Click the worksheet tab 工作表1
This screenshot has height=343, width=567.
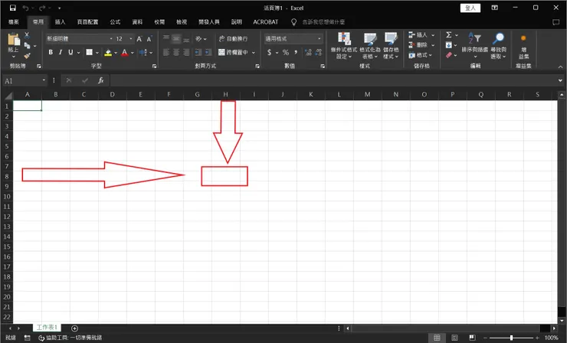tap(47, 327)
